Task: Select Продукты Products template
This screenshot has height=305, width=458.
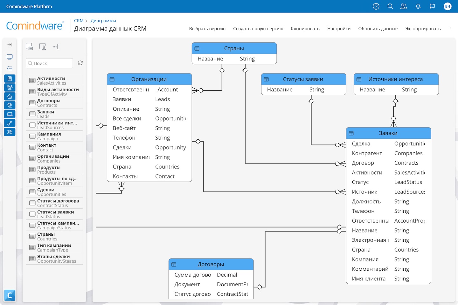Action: (54, 170)
